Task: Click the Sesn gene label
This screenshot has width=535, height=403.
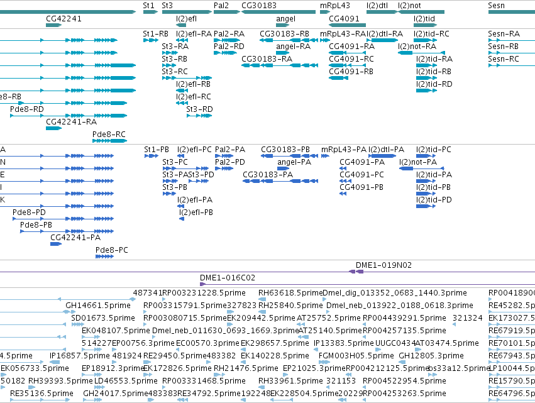Action: pos(496,6)
